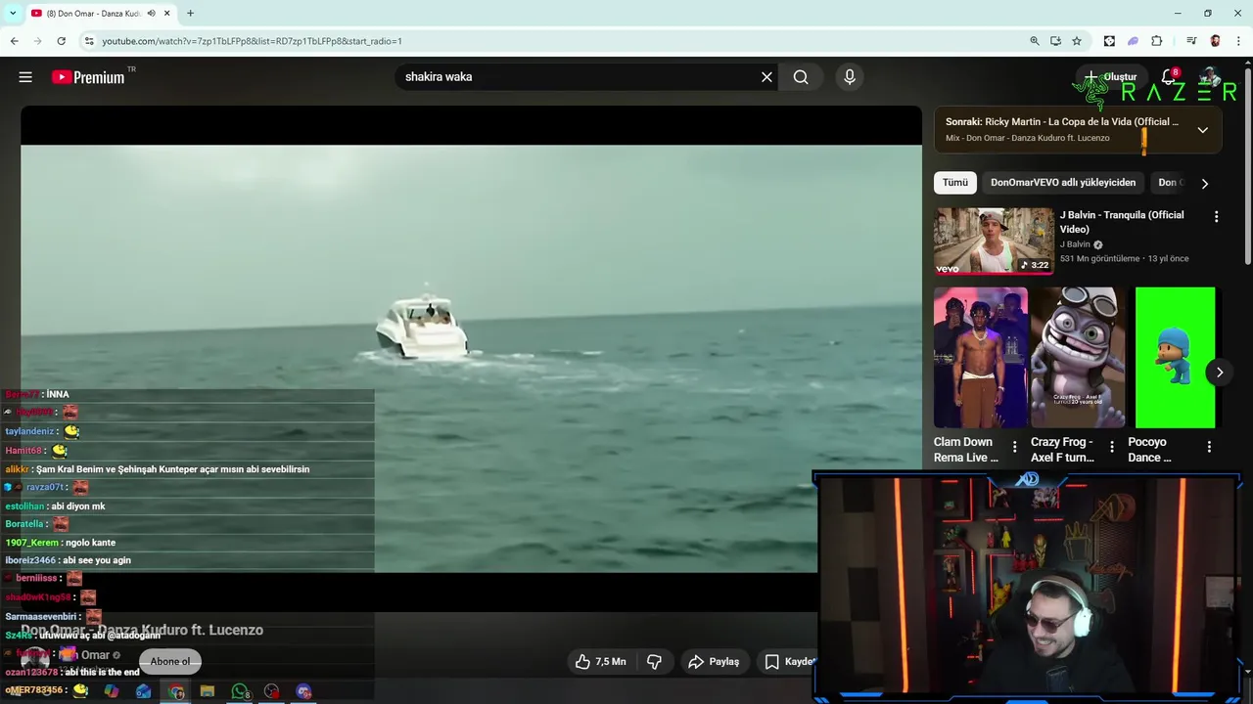1253x704 pixels.
Task: Show next shorts with the right arrow
Action: click(1220, 372)
